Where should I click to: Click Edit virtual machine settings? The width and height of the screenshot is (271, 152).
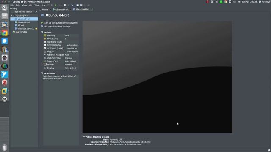[x=55, y=27]
